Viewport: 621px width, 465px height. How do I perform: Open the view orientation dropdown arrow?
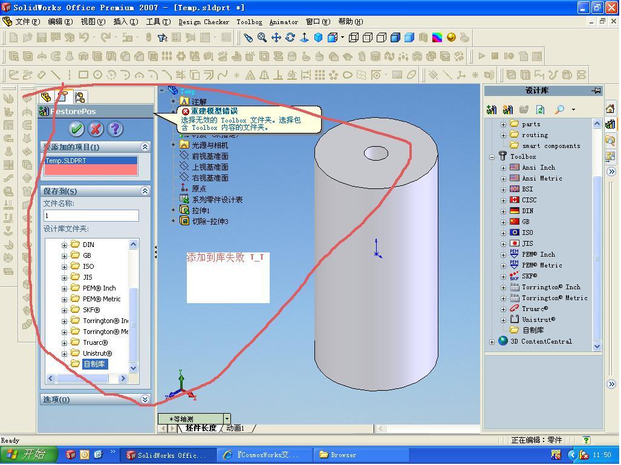pos(227,418)
